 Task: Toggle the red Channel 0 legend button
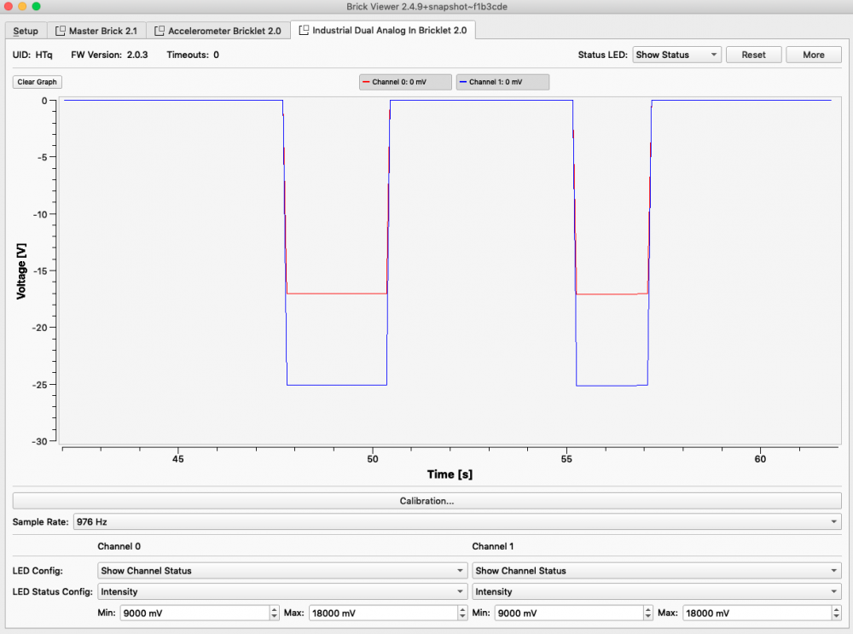pos(406,82)
